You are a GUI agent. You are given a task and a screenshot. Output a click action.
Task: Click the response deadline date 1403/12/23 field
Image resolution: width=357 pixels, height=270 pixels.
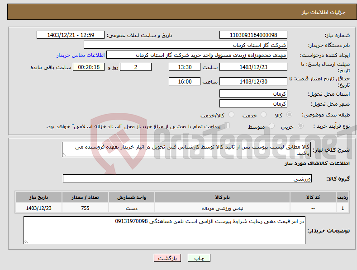(253, 67)
